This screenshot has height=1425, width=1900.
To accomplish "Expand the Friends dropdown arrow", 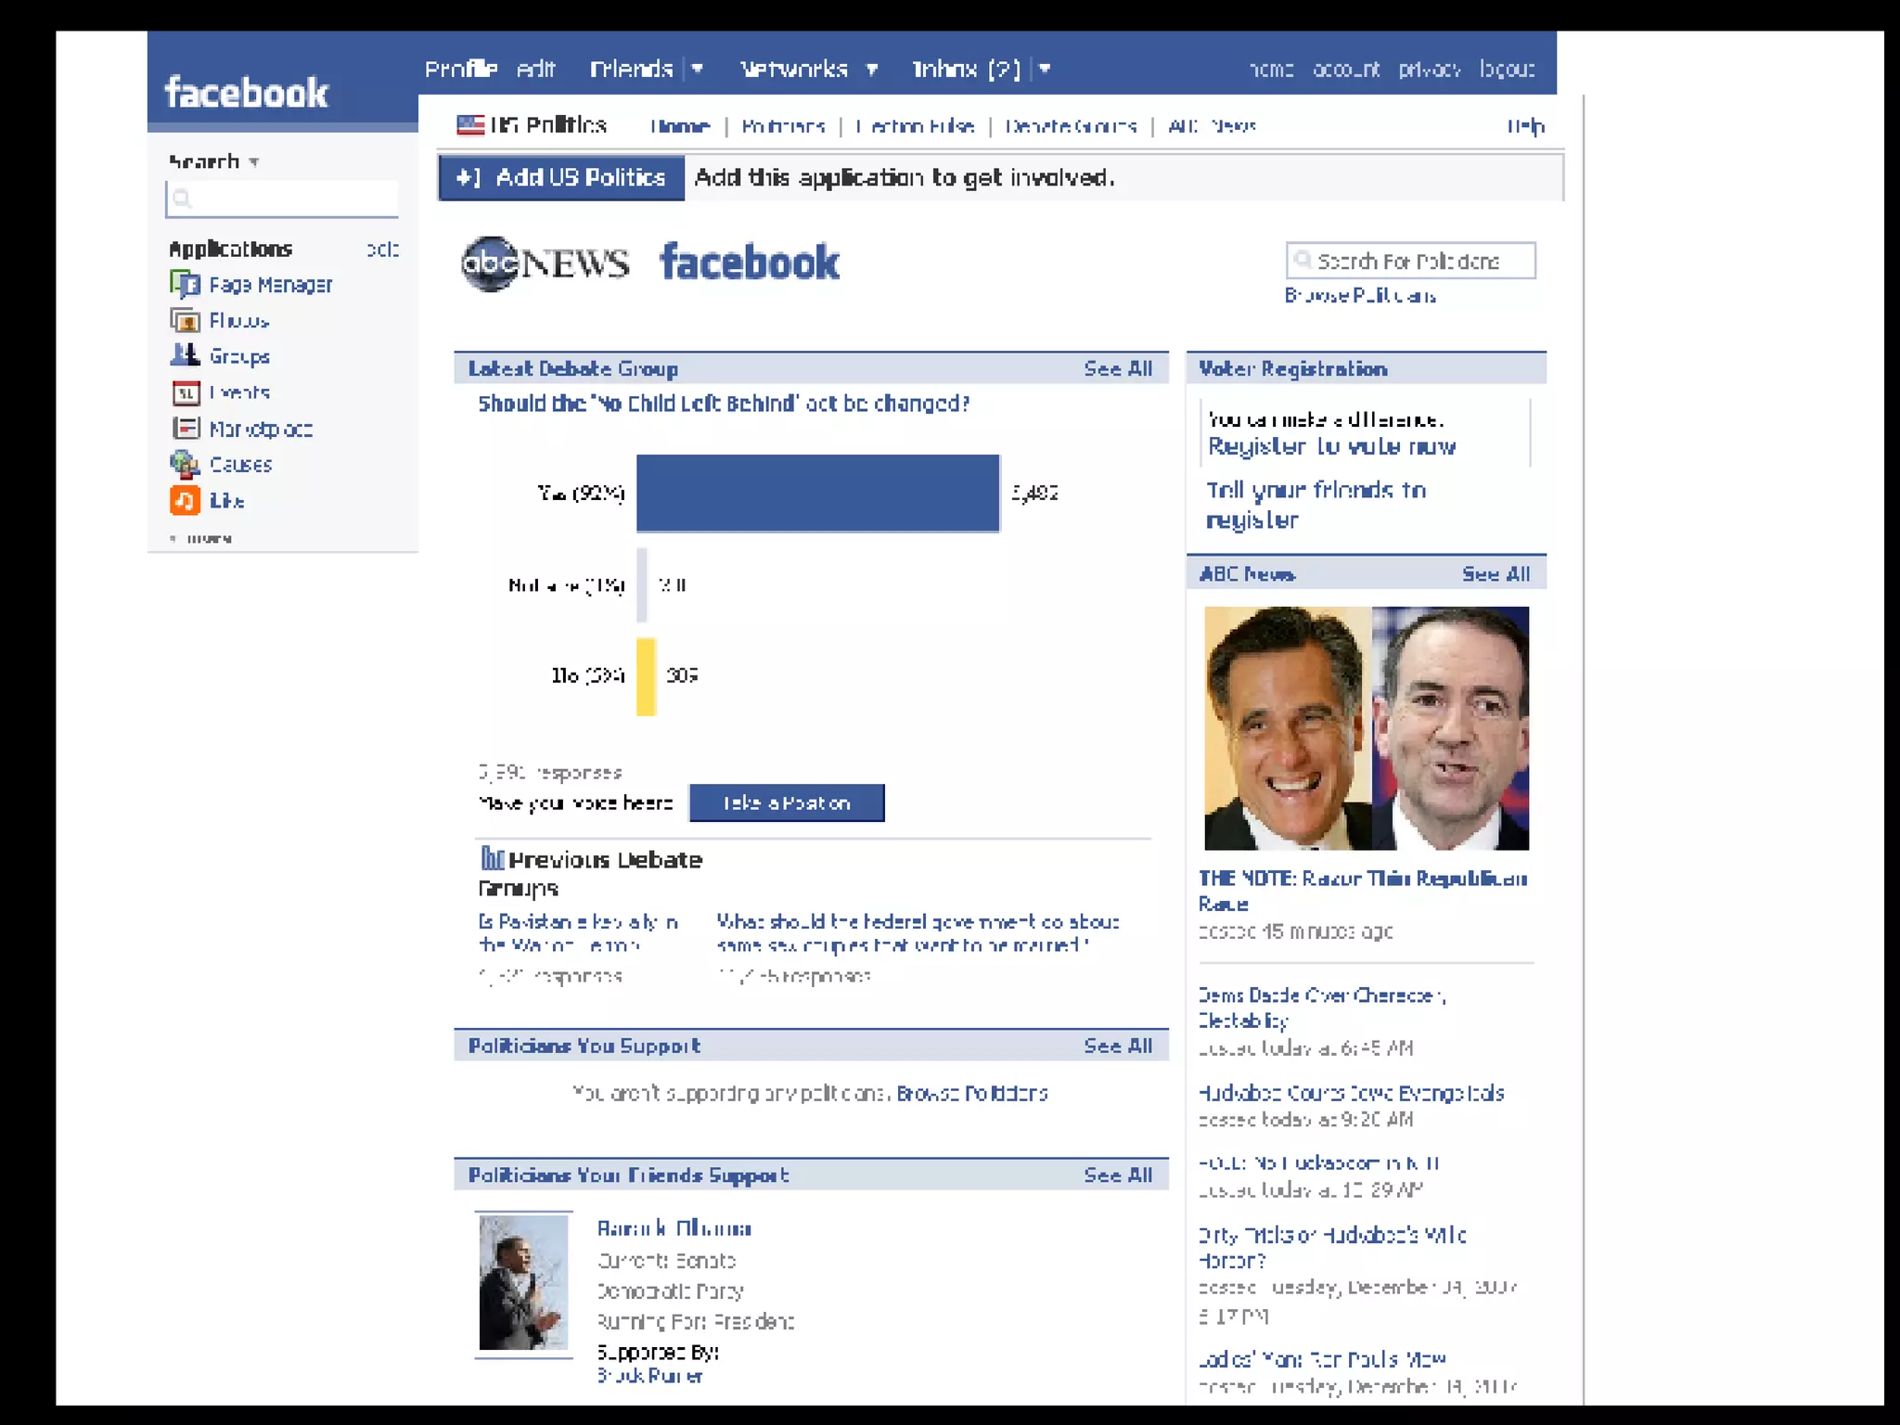I will 698,69.
